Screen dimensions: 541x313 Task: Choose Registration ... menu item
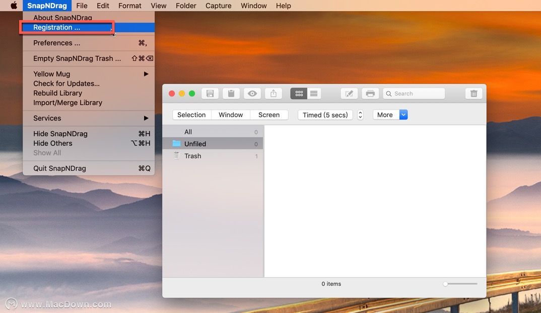tap(89, 27)
